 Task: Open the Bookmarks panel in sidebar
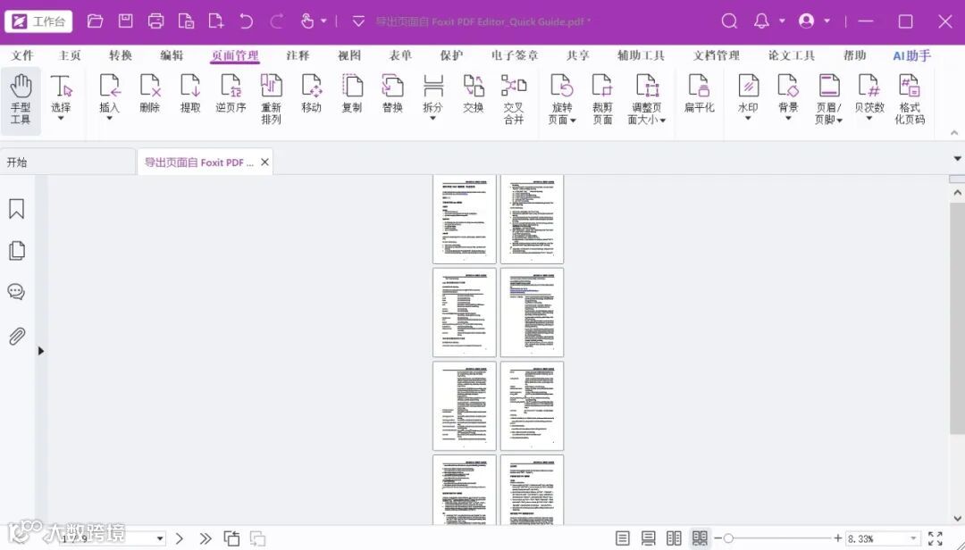17,209
